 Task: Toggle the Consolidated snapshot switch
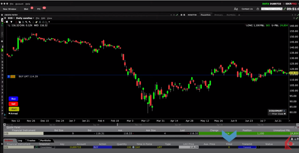click(37, 147)
